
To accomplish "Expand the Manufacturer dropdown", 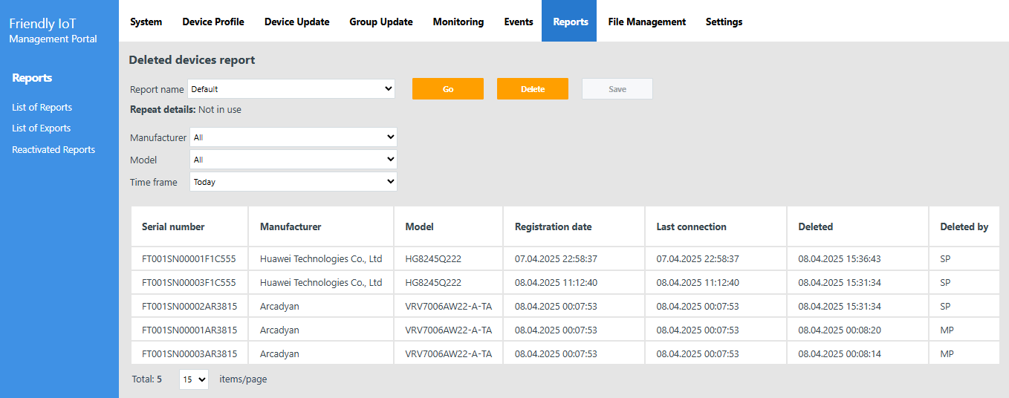I will pos(293,137).
